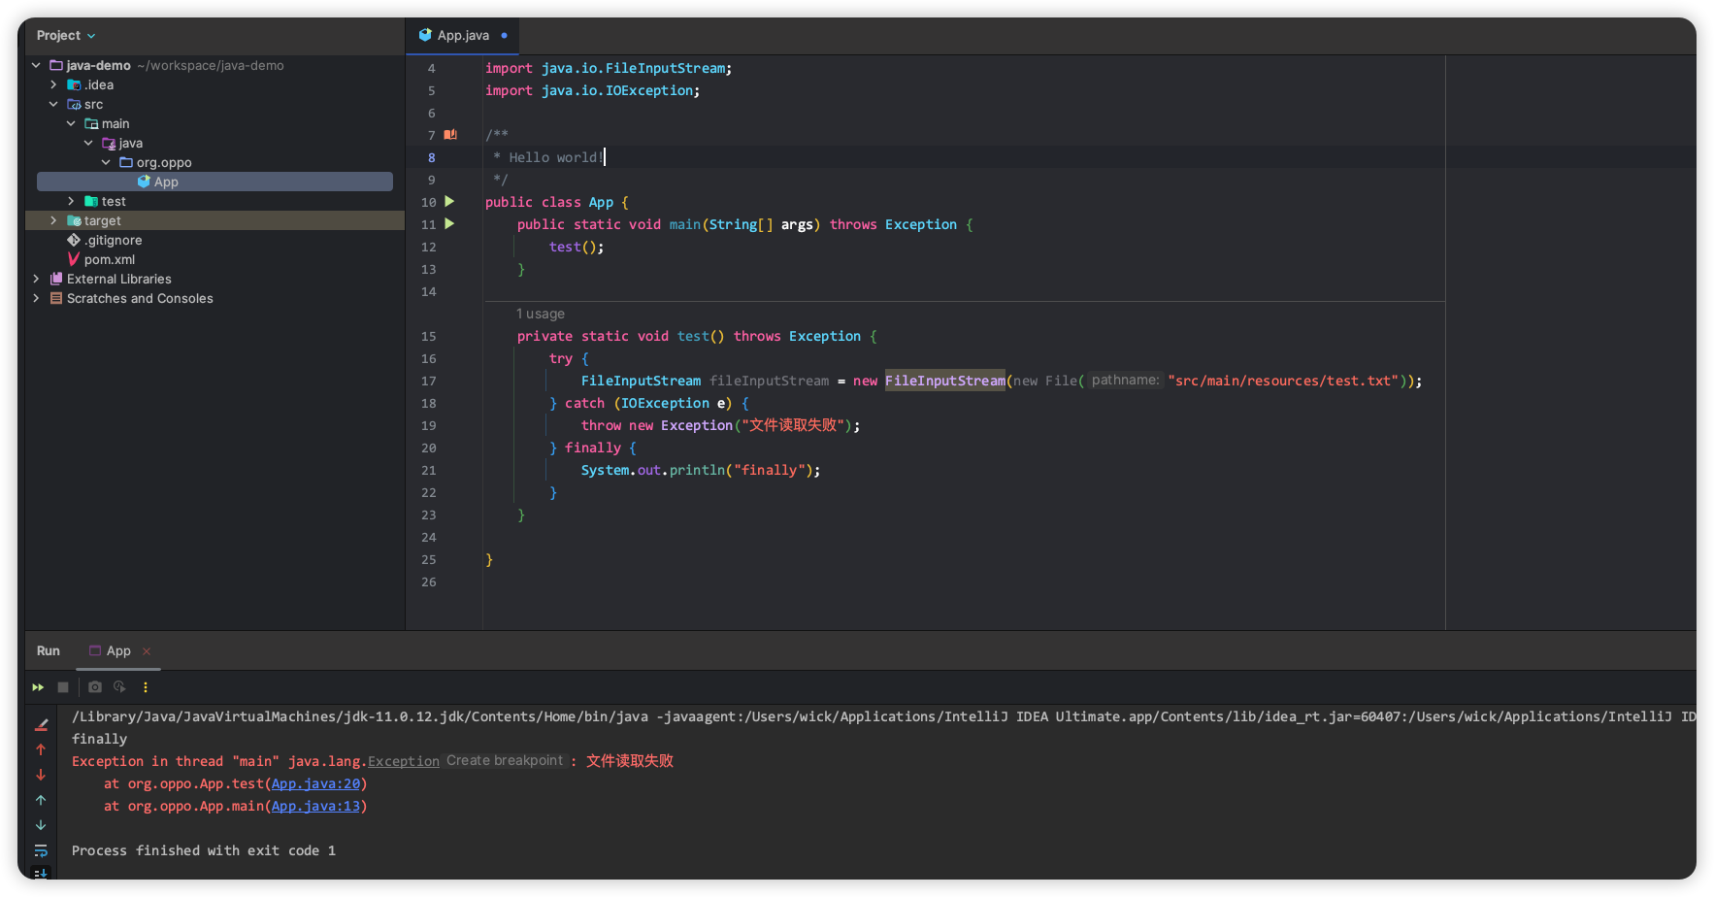Click the External Libraries icon
This screenshot has height=897, width=1714.
[56, 279]
